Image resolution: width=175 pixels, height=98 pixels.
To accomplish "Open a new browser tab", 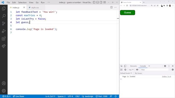I will click(x=144, y=2).
